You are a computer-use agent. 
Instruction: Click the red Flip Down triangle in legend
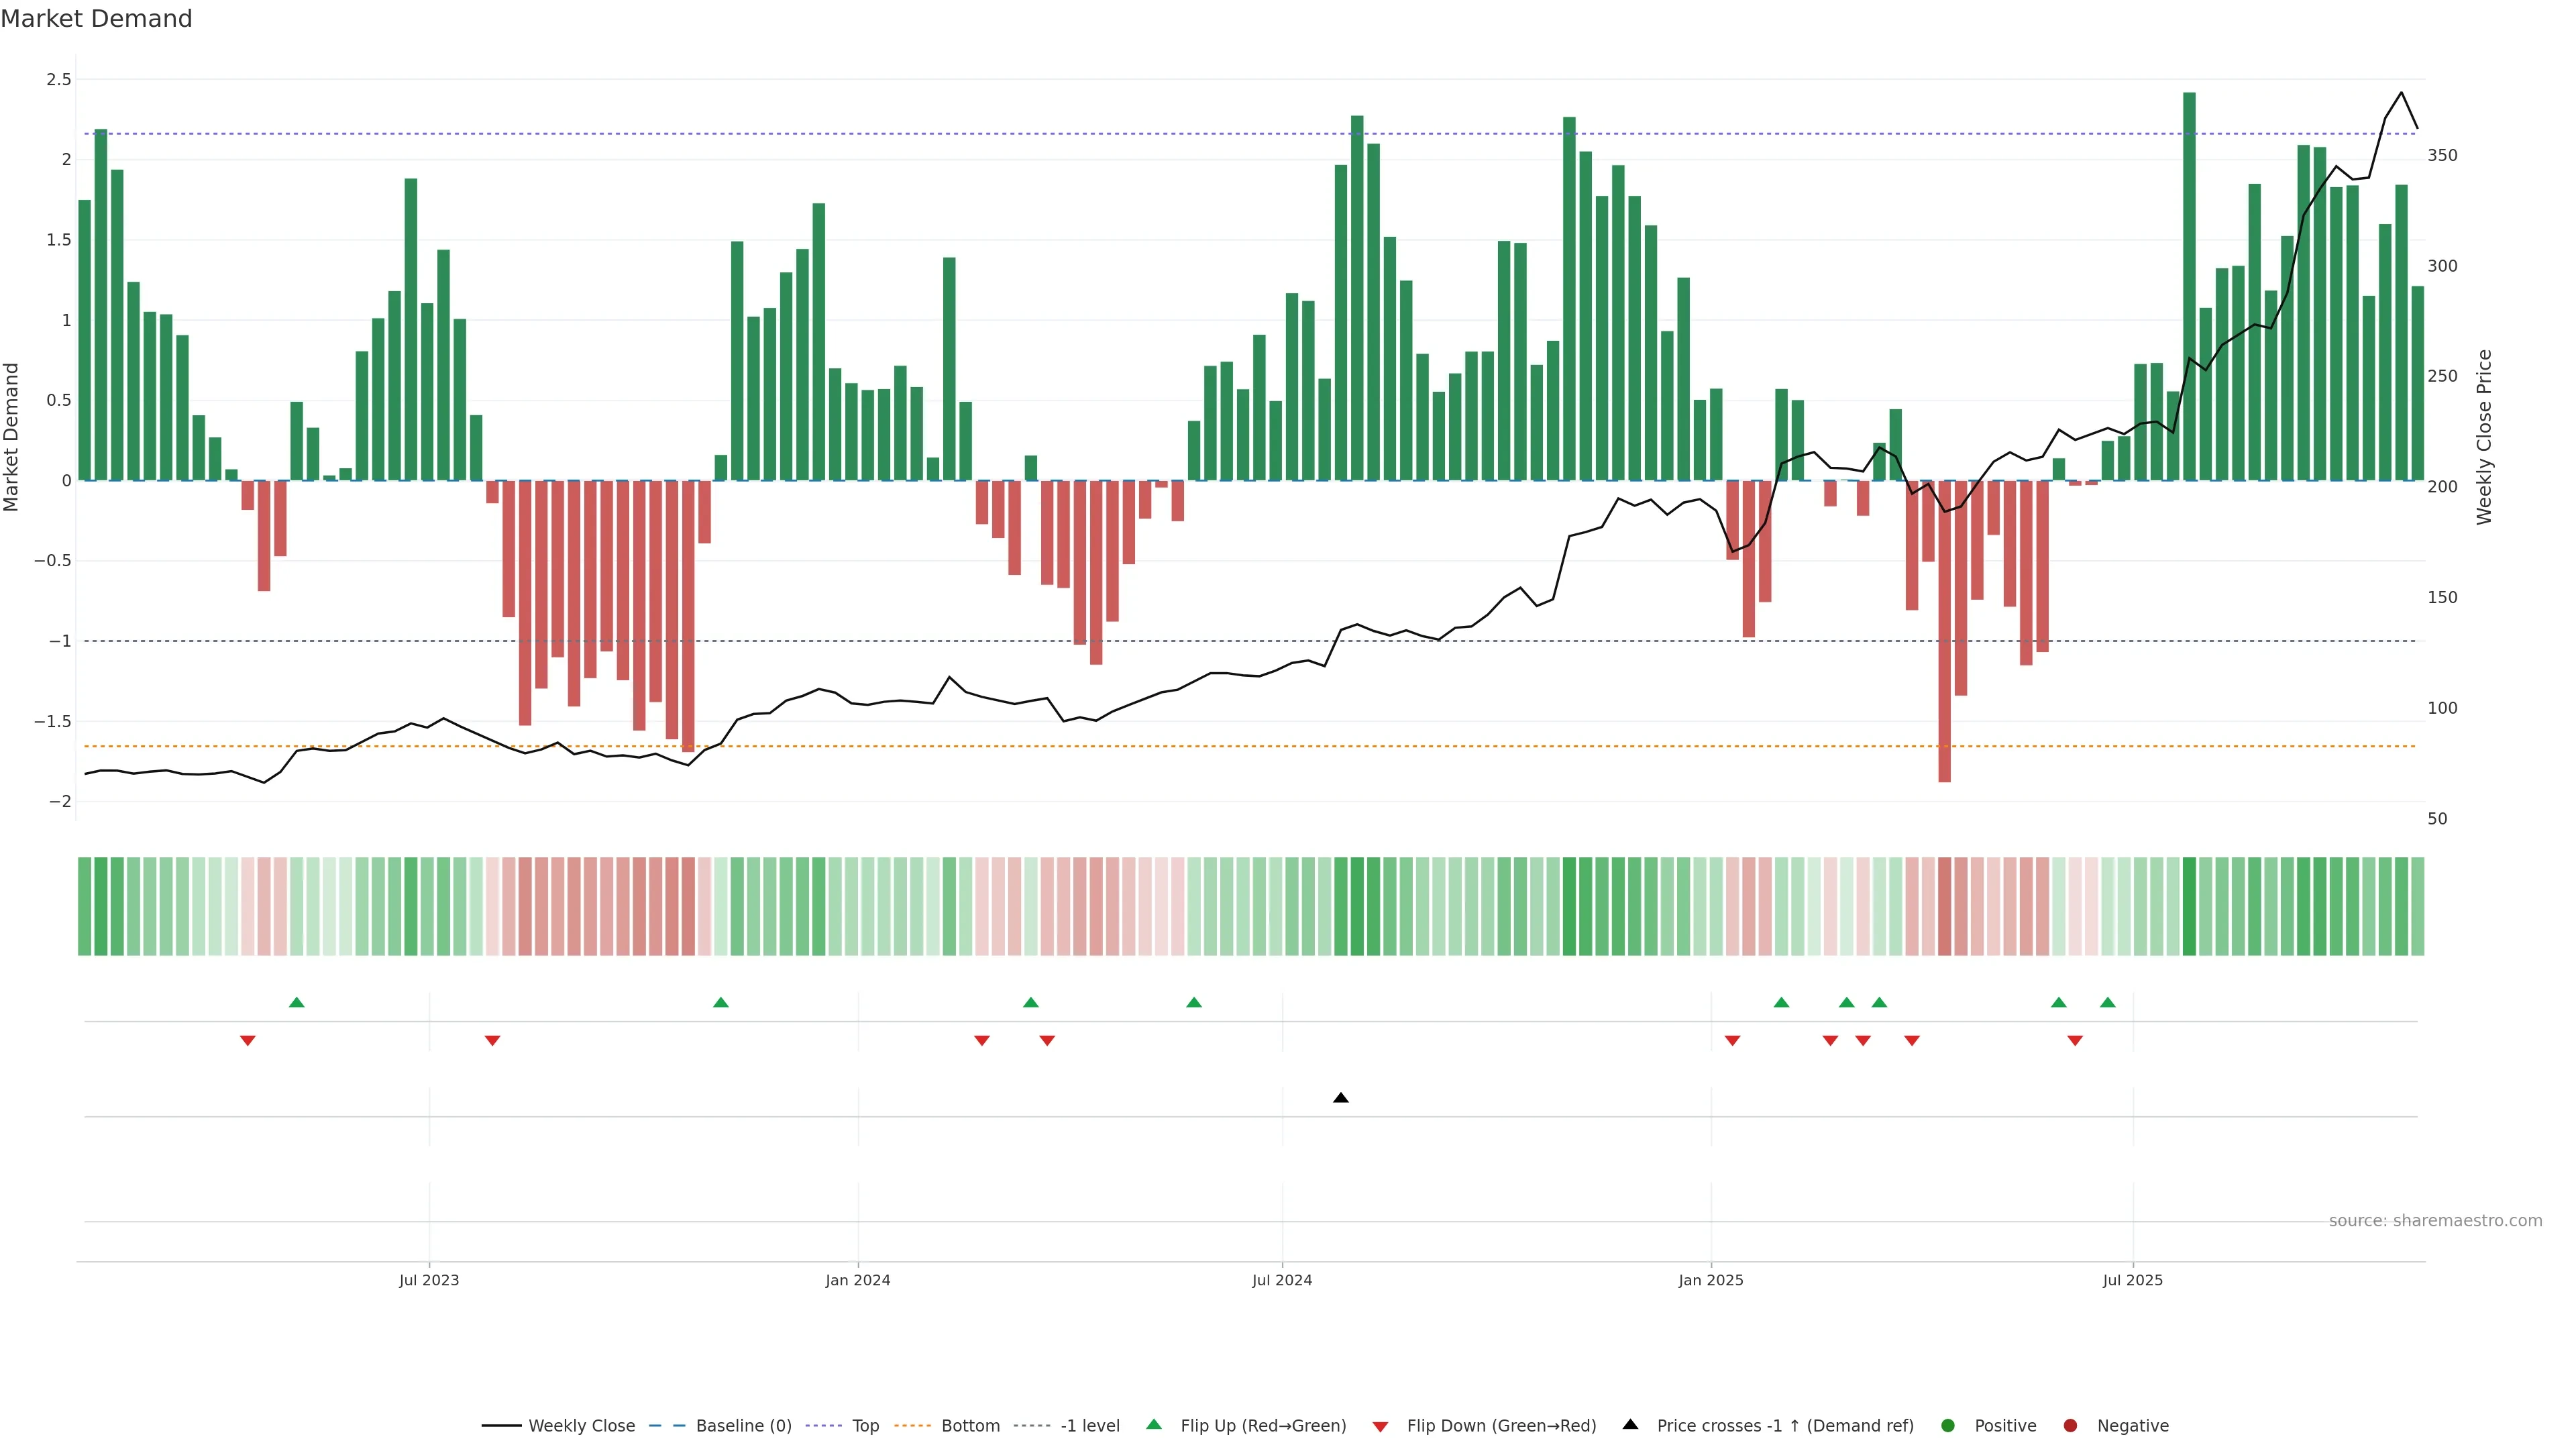[x=1380, y=1426]
